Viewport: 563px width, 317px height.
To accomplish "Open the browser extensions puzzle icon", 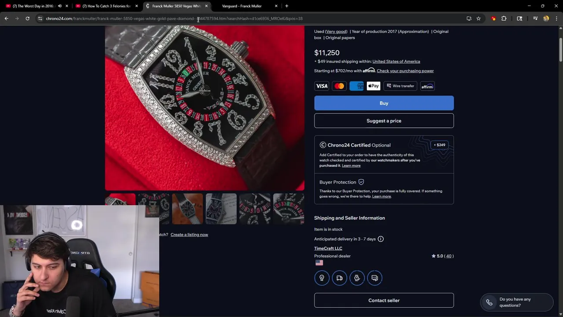I will (504, 18).
